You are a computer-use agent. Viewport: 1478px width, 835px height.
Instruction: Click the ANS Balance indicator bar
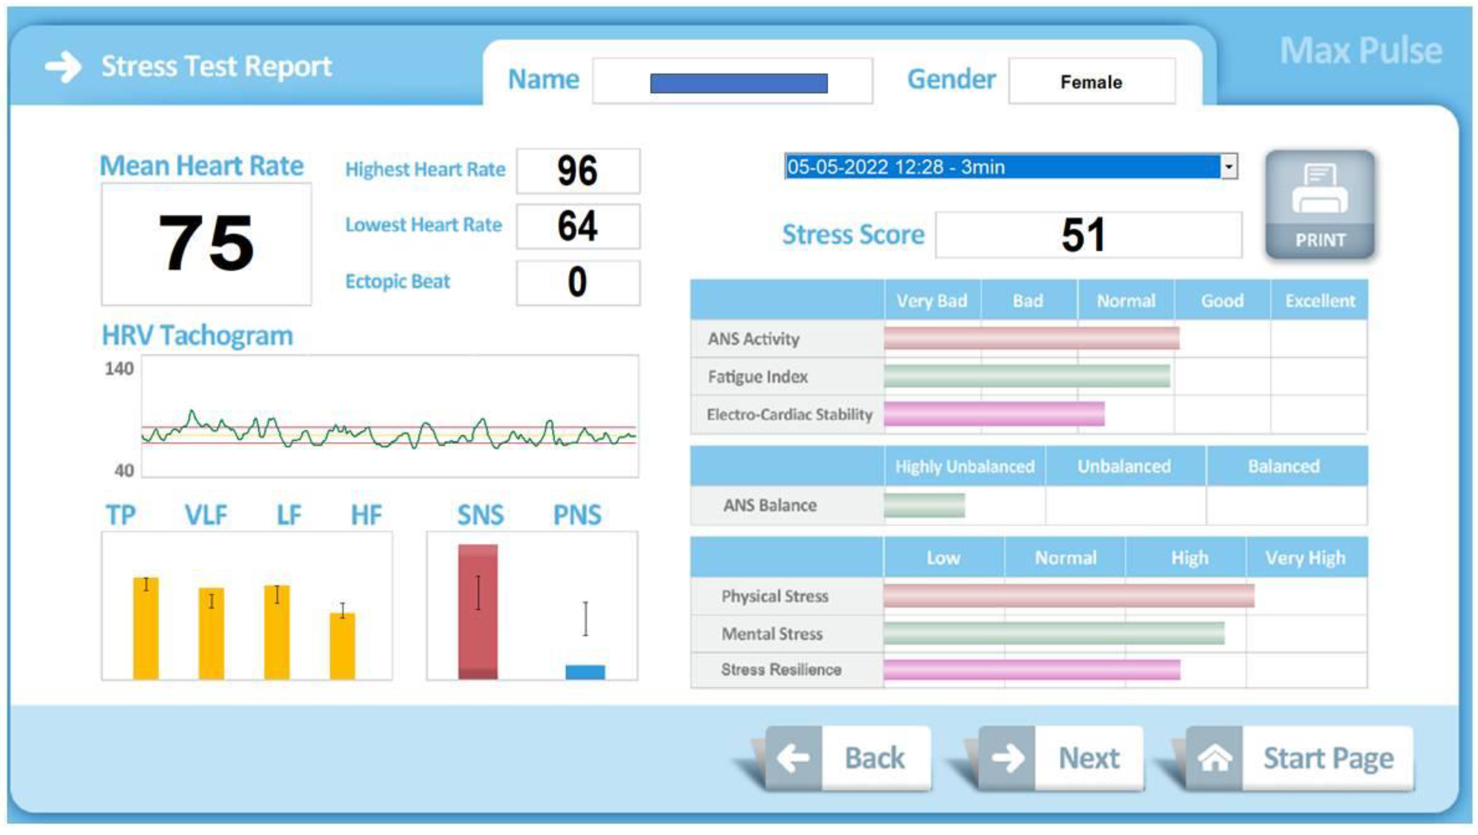coord(924,505)
